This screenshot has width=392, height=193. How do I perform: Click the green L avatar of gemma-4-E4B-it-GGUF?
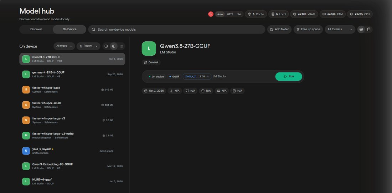coord(26,74)
